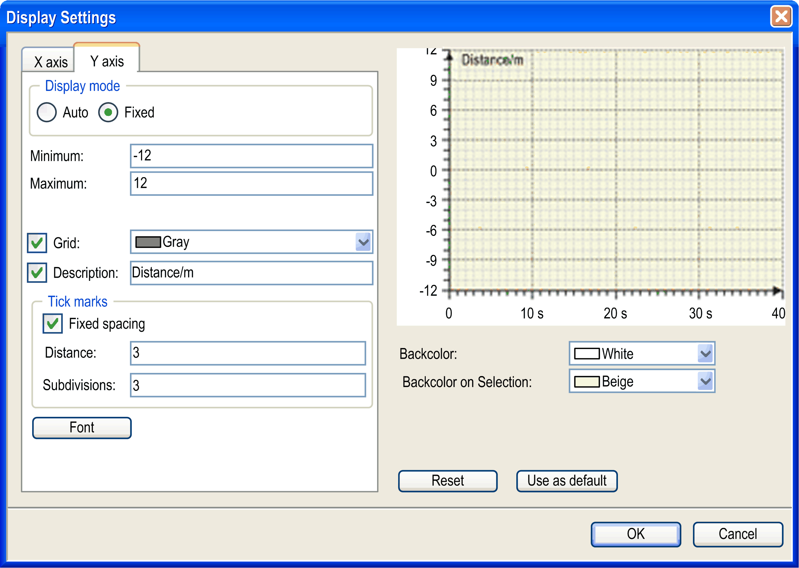The image size is (799, 568).
Task: Toggle the Description checkbox
Action: [x=37, y=273]
